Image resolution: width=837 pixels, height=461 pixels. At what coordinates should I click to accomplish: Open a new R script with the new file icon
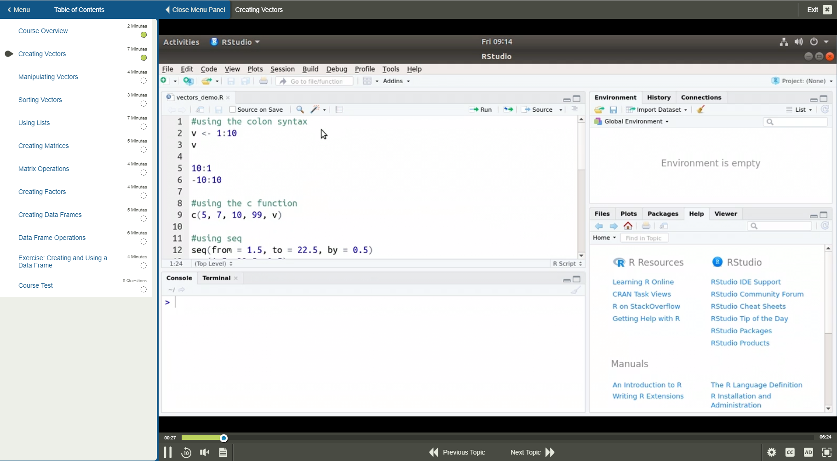(164, 80)
